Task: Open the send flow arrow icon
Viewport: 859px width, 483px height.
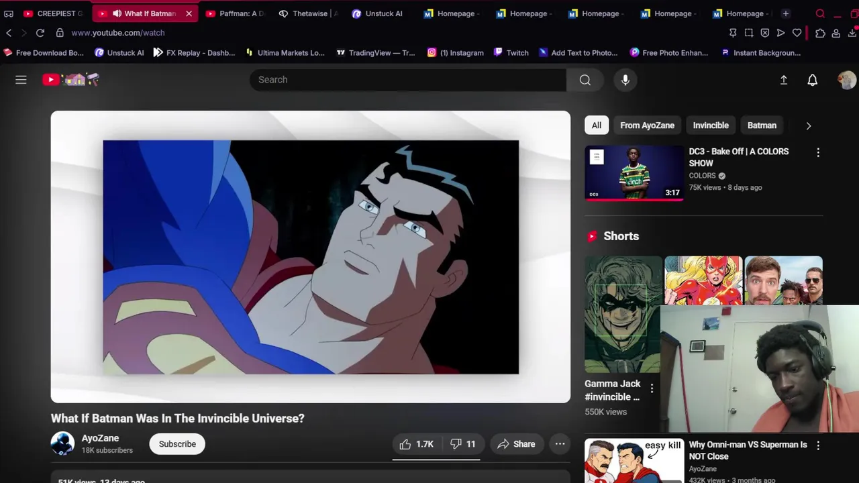Action: pos(780,33)
